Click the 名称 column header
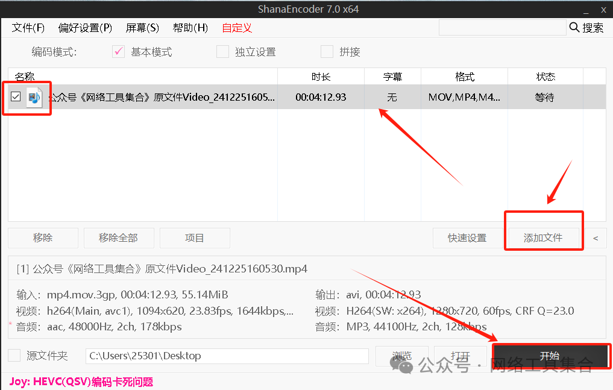 point(143,77)
